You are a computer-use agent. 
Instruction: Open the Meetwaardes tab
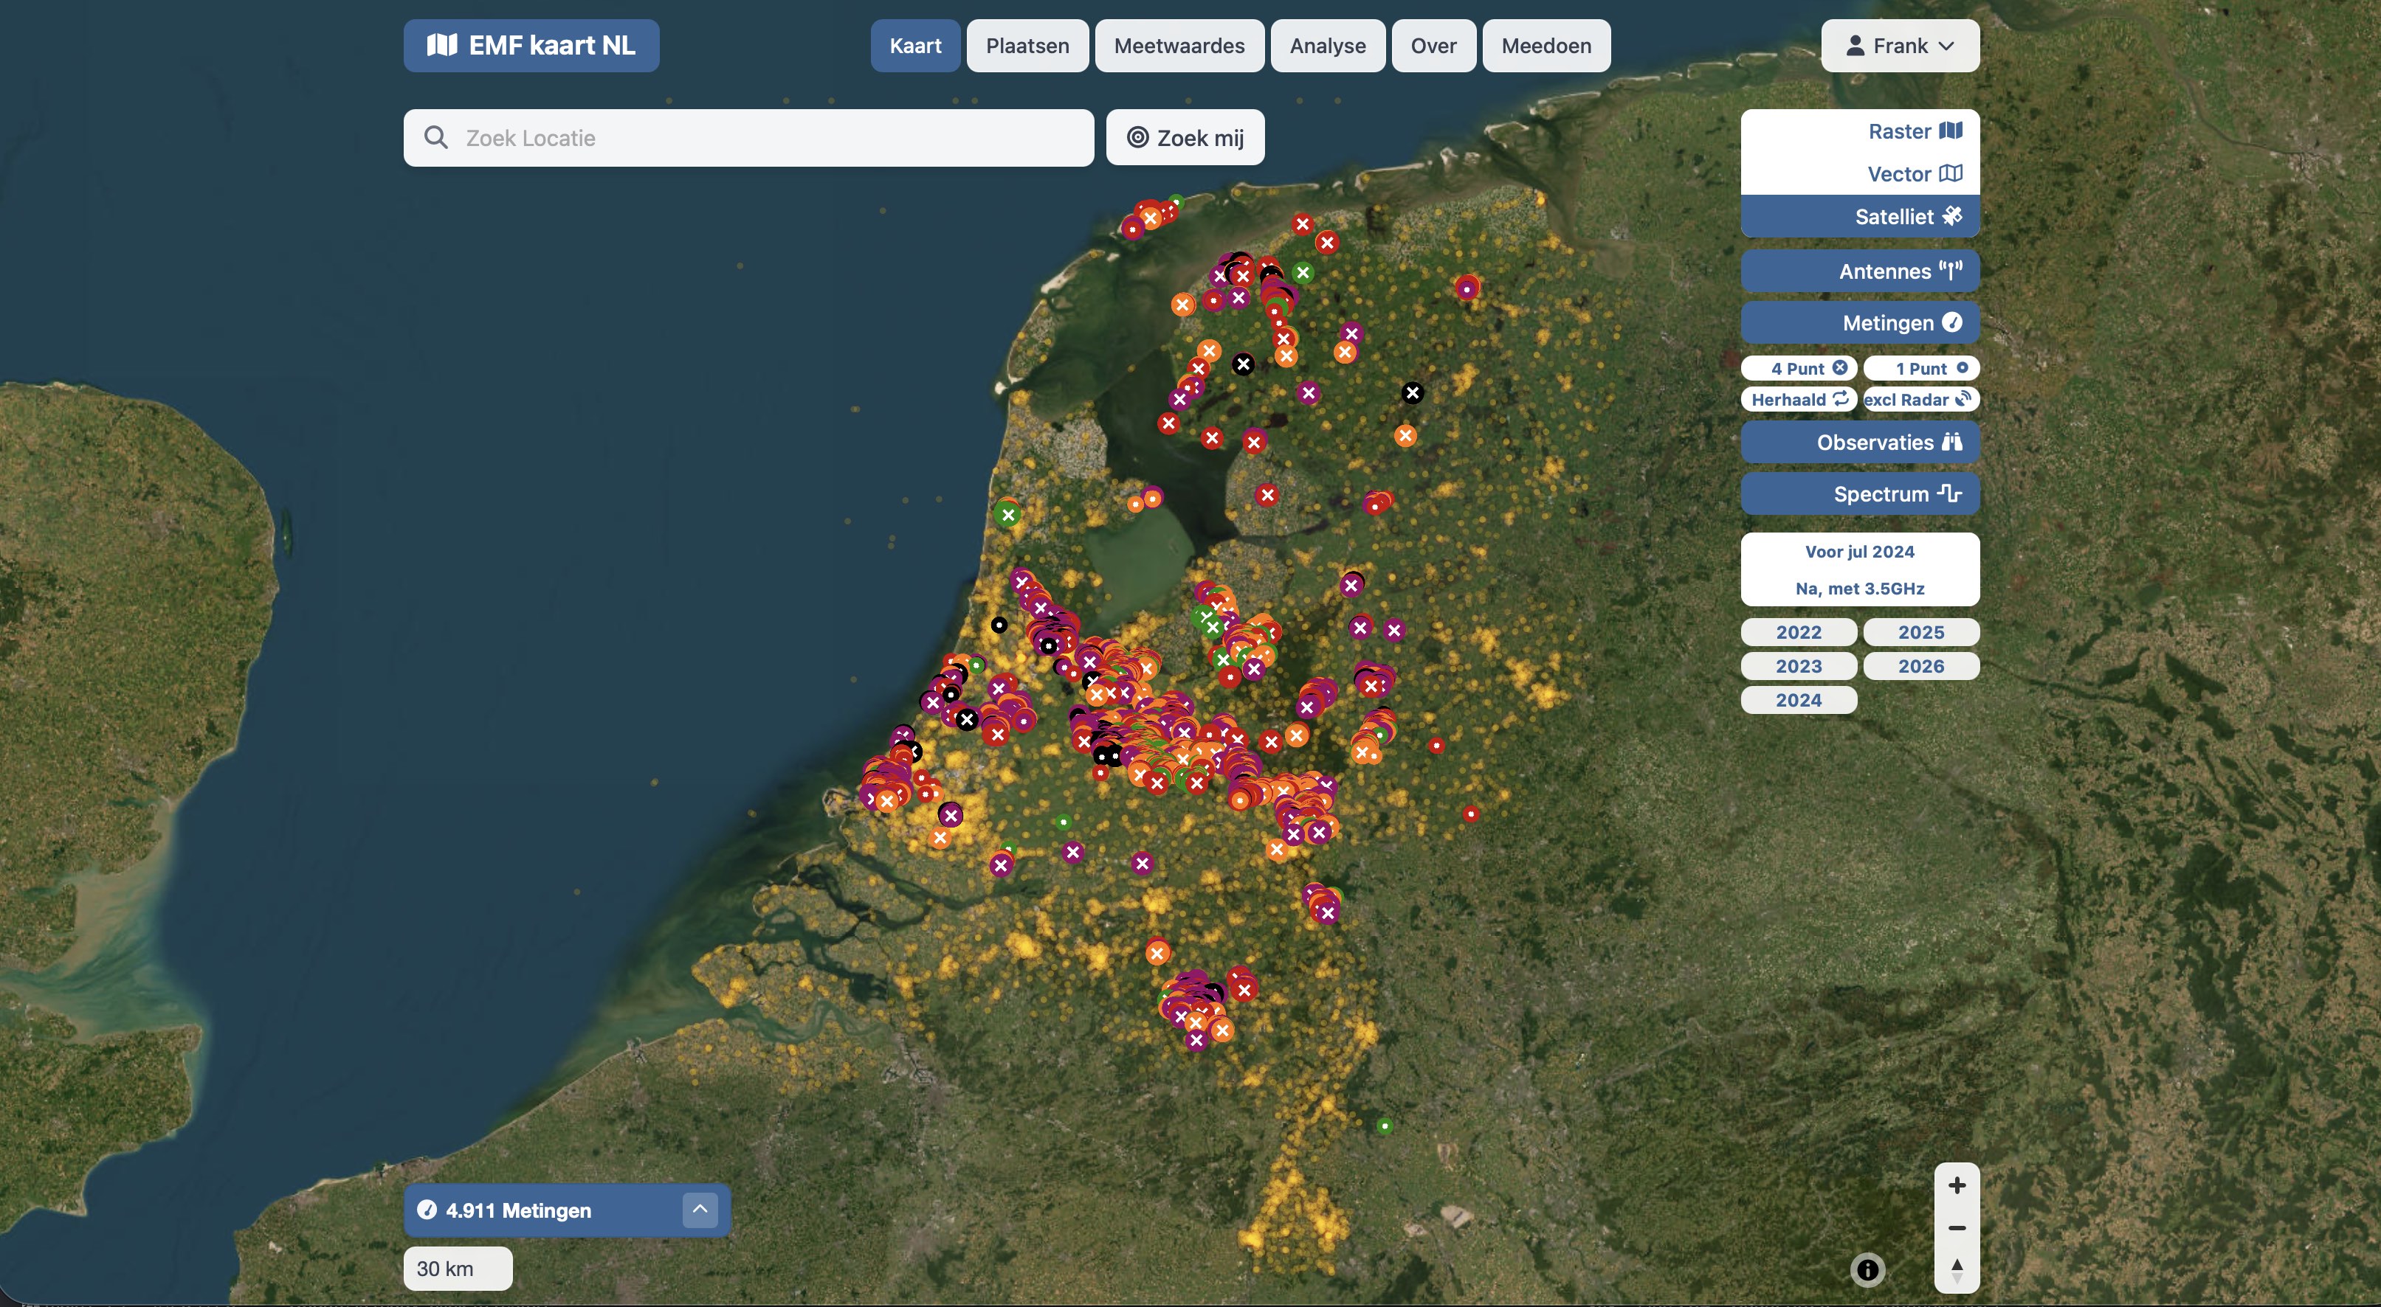point(1179,45)
